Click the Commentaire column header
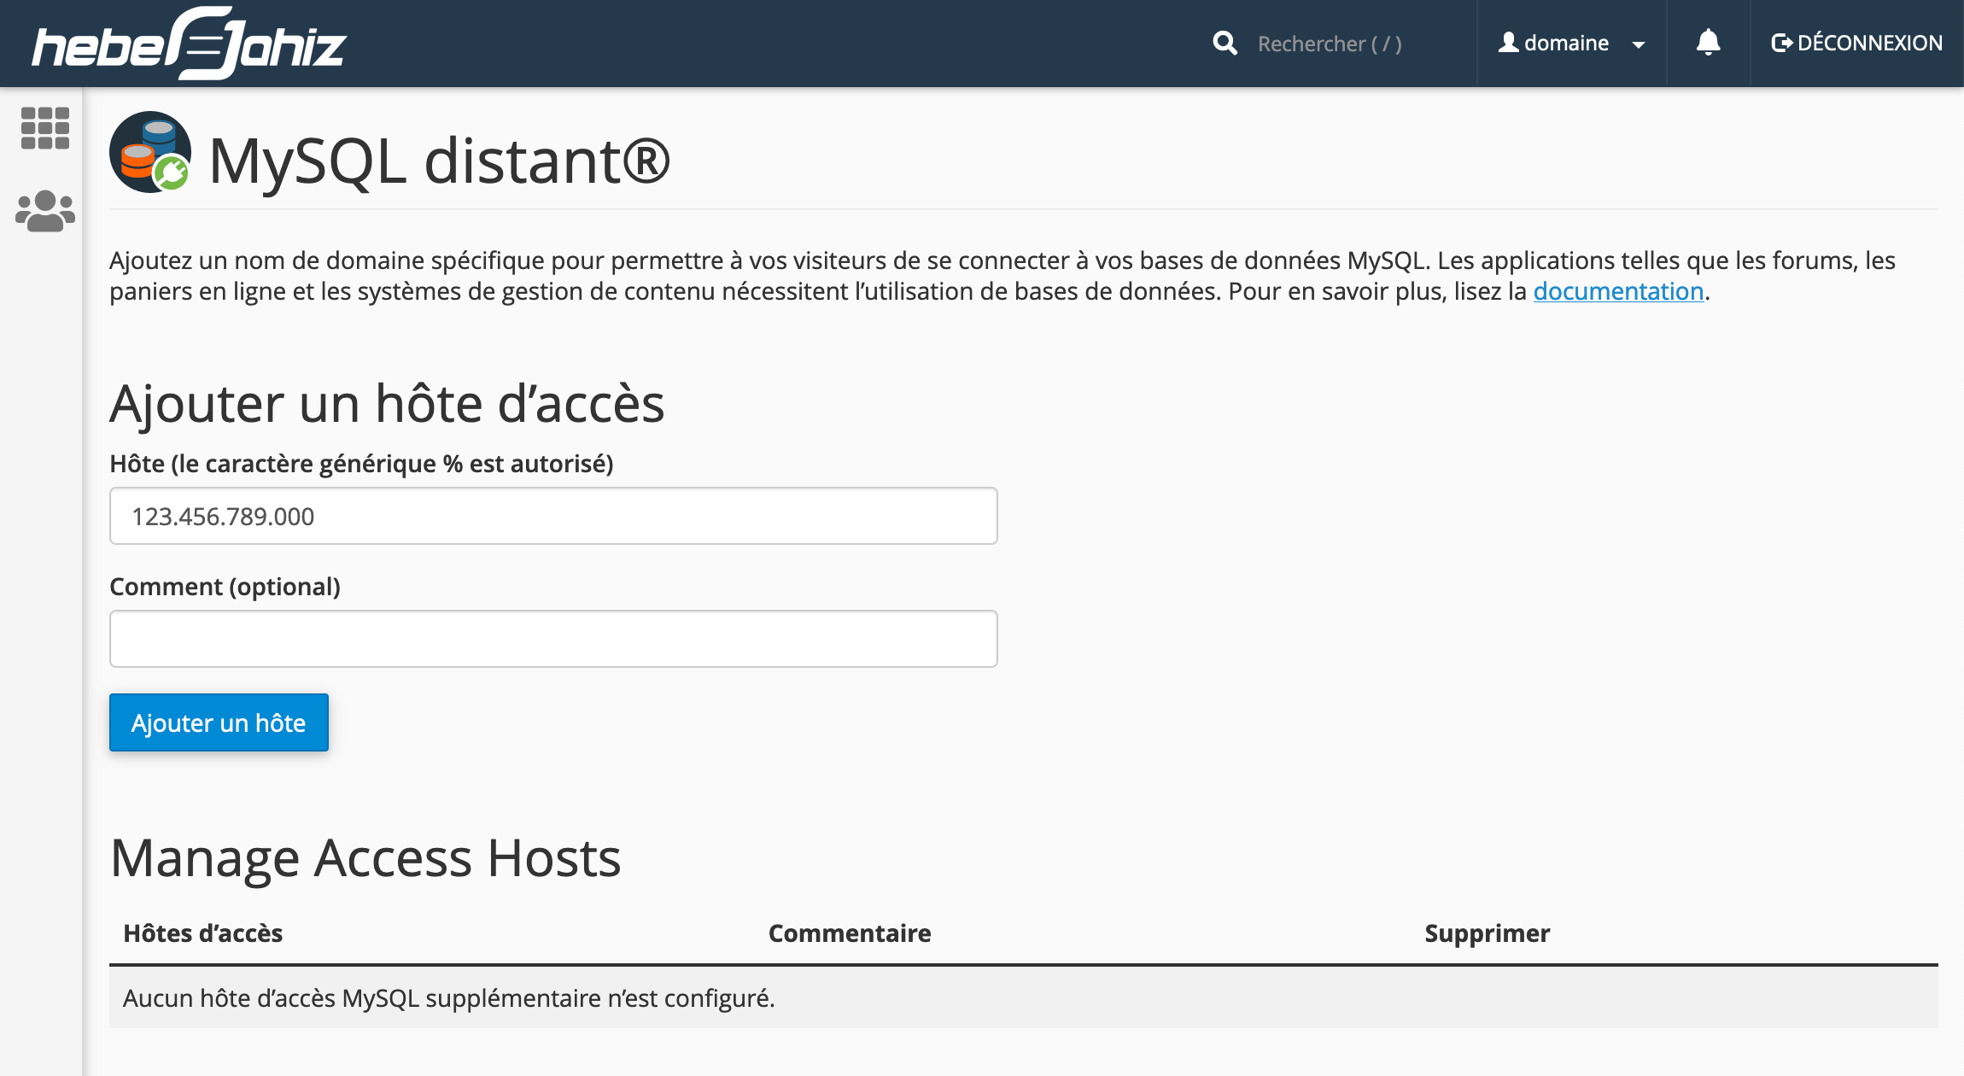1964x1076 pixels. tap(850, 933)
